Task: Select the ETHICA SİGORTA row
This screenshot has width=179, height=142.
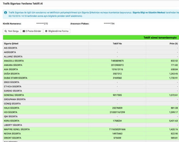Action: 91,86
